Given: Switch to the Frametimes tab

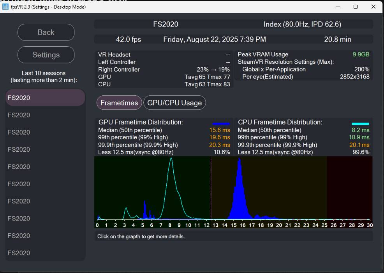Looking at the screenshot, I should (x=119, y=103).
